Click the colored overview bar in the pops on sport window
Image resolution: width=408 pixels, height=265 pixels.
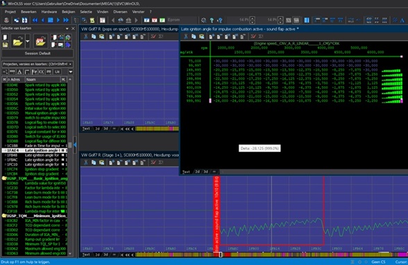click(157, 128)
